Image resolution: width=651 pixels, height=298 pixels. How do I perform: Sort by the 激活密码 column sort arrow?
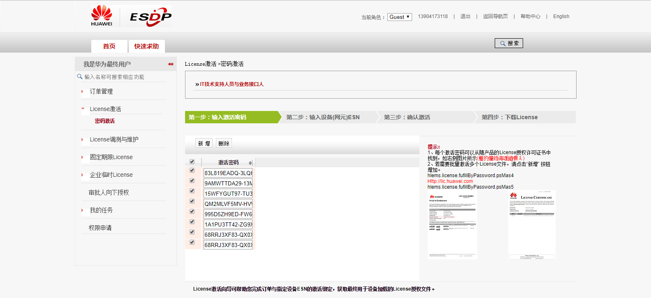tap(250, 163)
